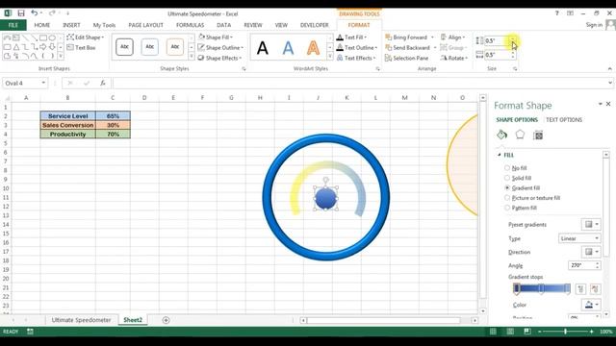Select Picture or texture fill option
The height and width of the screenshot is (346, 616).
[507, 198]
